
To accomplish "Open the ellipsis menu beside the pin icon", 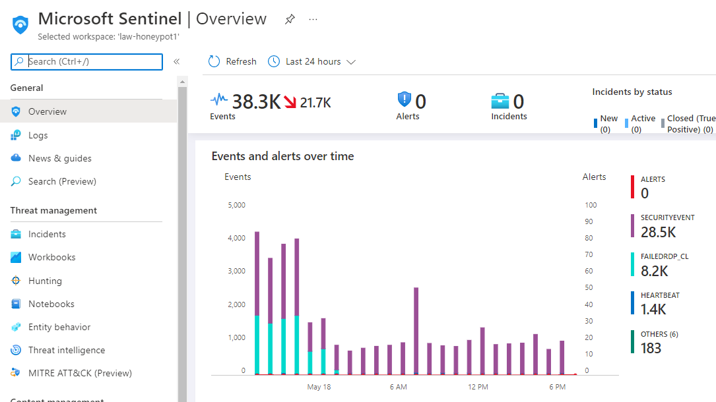I will pyautogui.click(x=313, y=19).
